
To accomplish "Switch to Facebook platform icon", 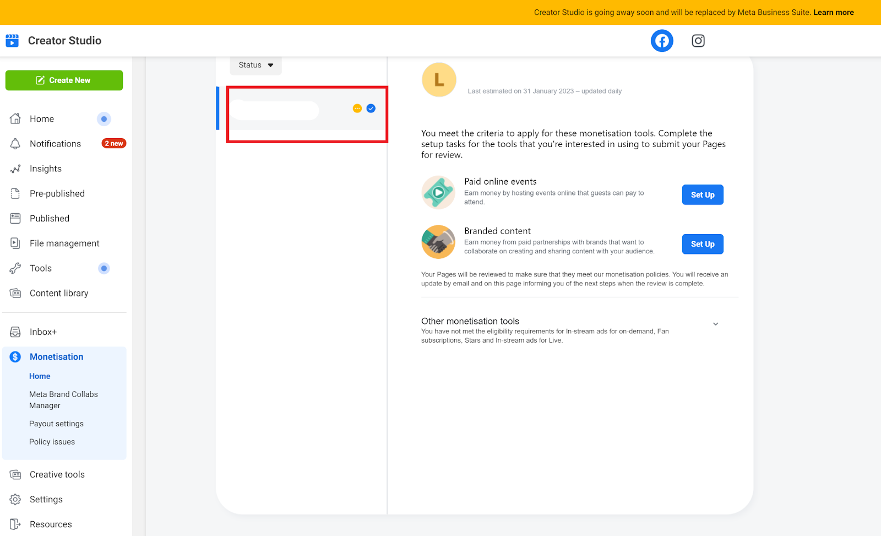I will [x=662, y=41].
